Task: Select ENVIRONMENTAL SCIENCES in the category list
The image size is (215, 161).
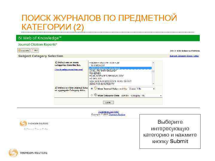Action: (x=120, y=68)
